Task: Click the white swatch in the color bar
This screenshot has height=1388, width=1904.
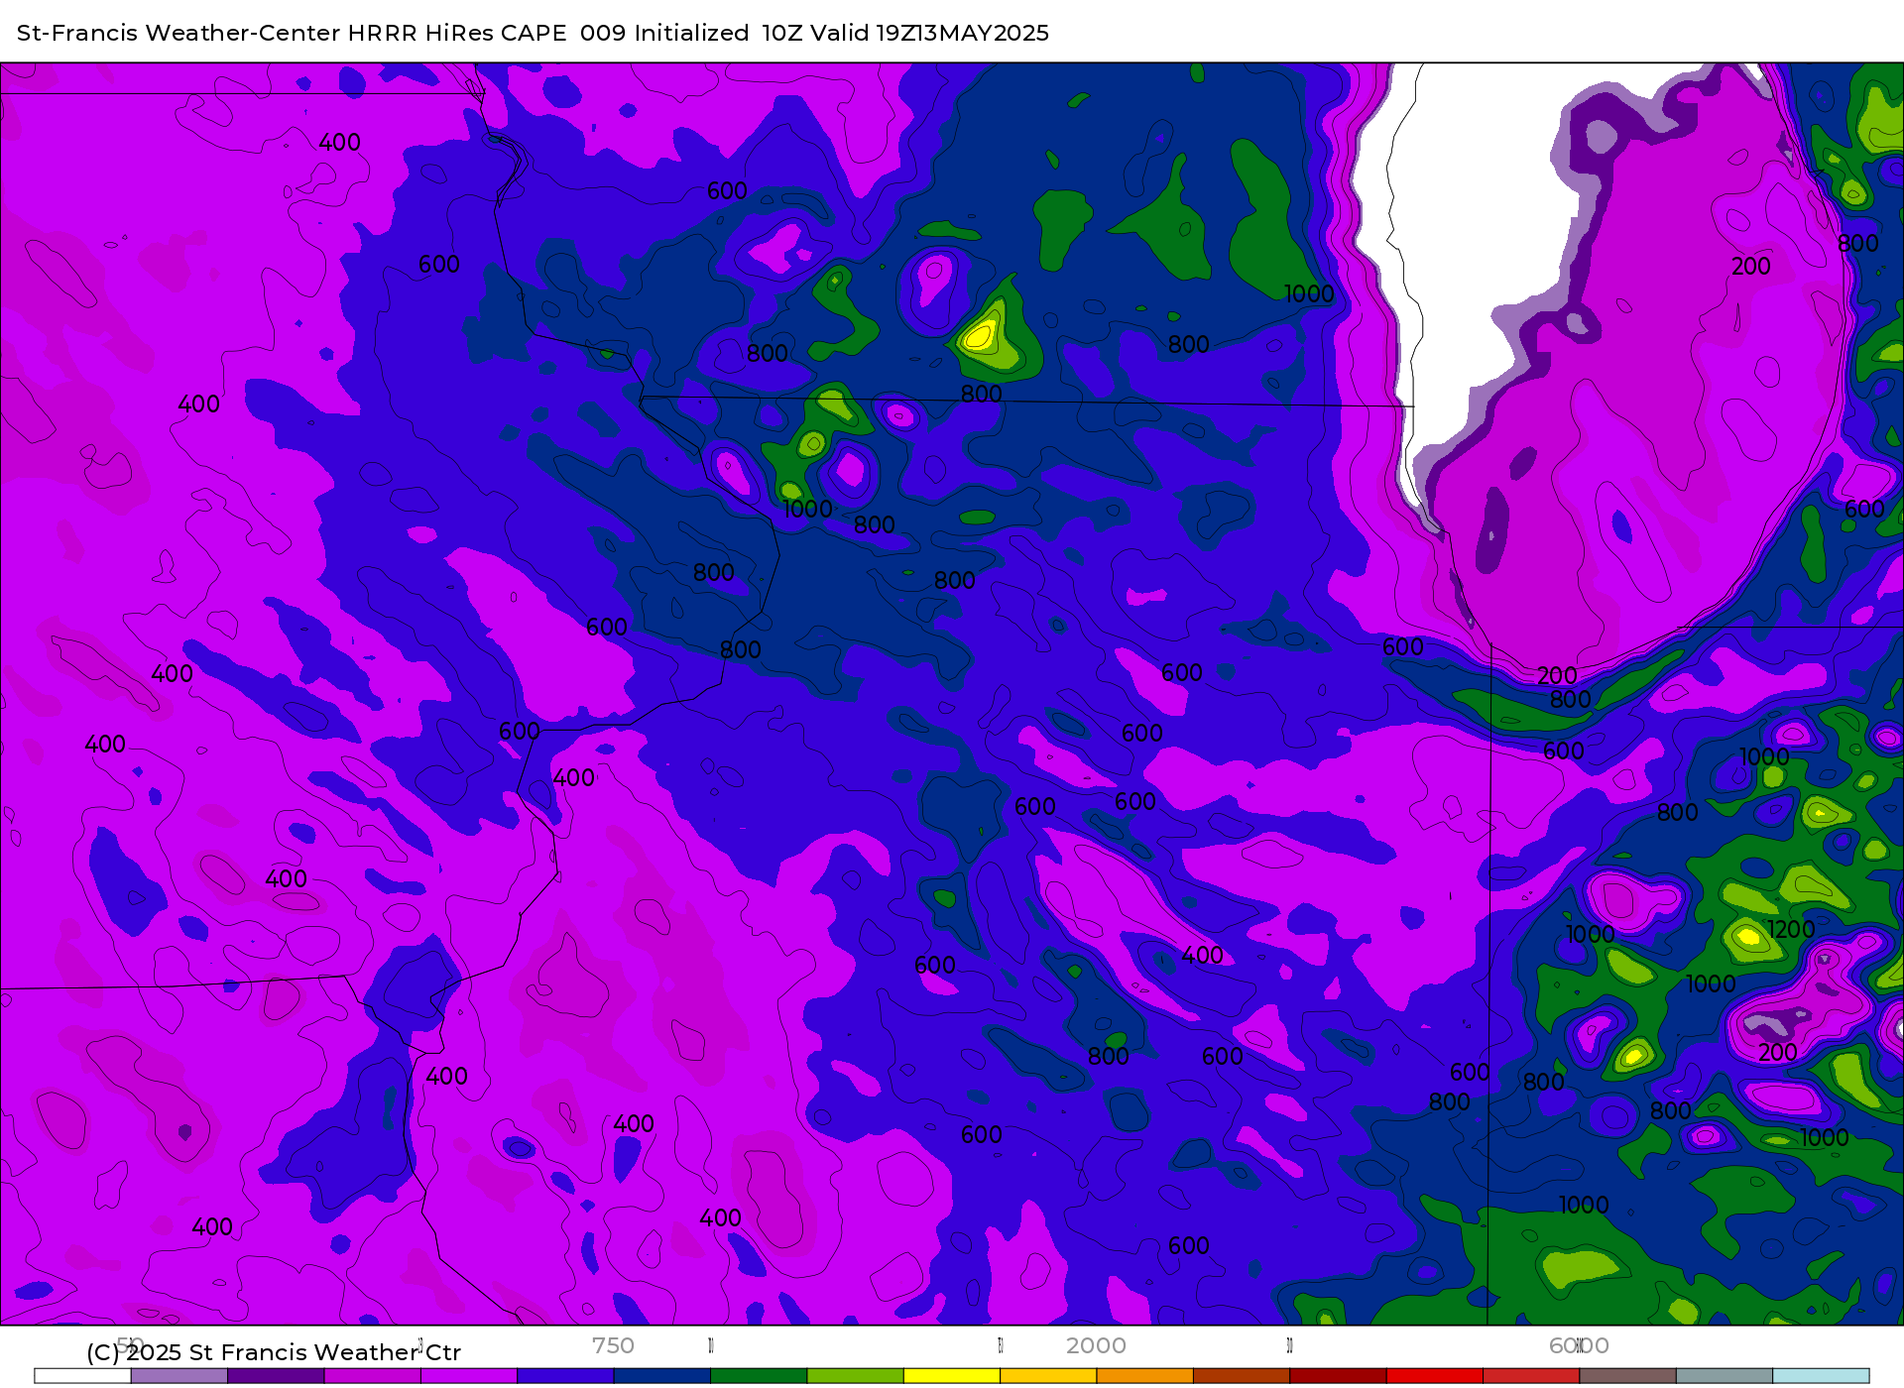Action: (x=82, y=1376)
